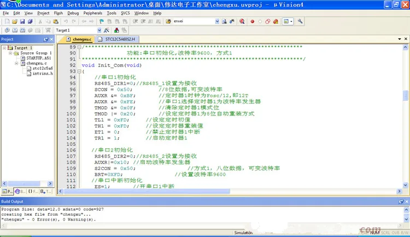Build target toolbar icon

click(x=15, y=31)
